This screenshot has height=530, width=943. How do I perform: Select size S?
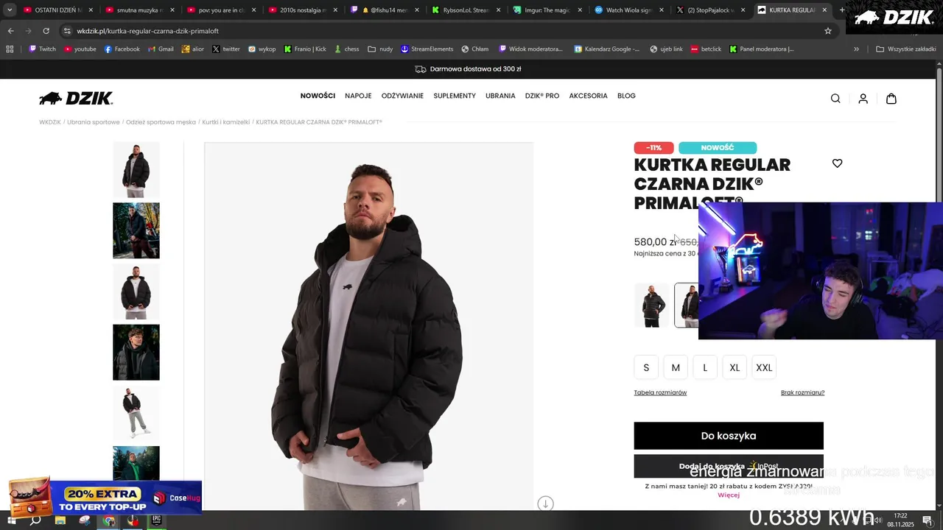coord(646,367)
